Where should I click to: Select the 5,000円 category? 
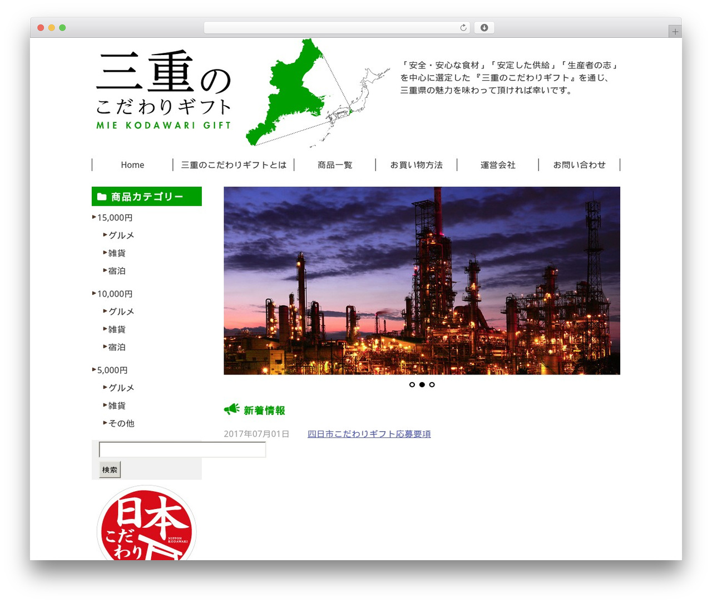pos(112,370)
